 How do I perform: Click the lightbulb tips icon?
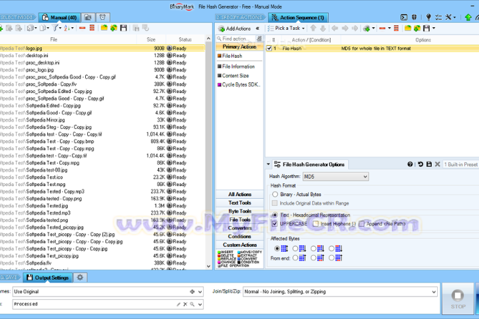coord(428,17)
